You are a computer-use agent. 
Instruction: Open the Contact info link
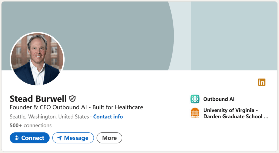point(108,117)
